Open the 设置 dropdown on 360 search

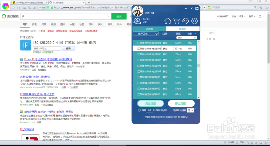coord(242,16)
